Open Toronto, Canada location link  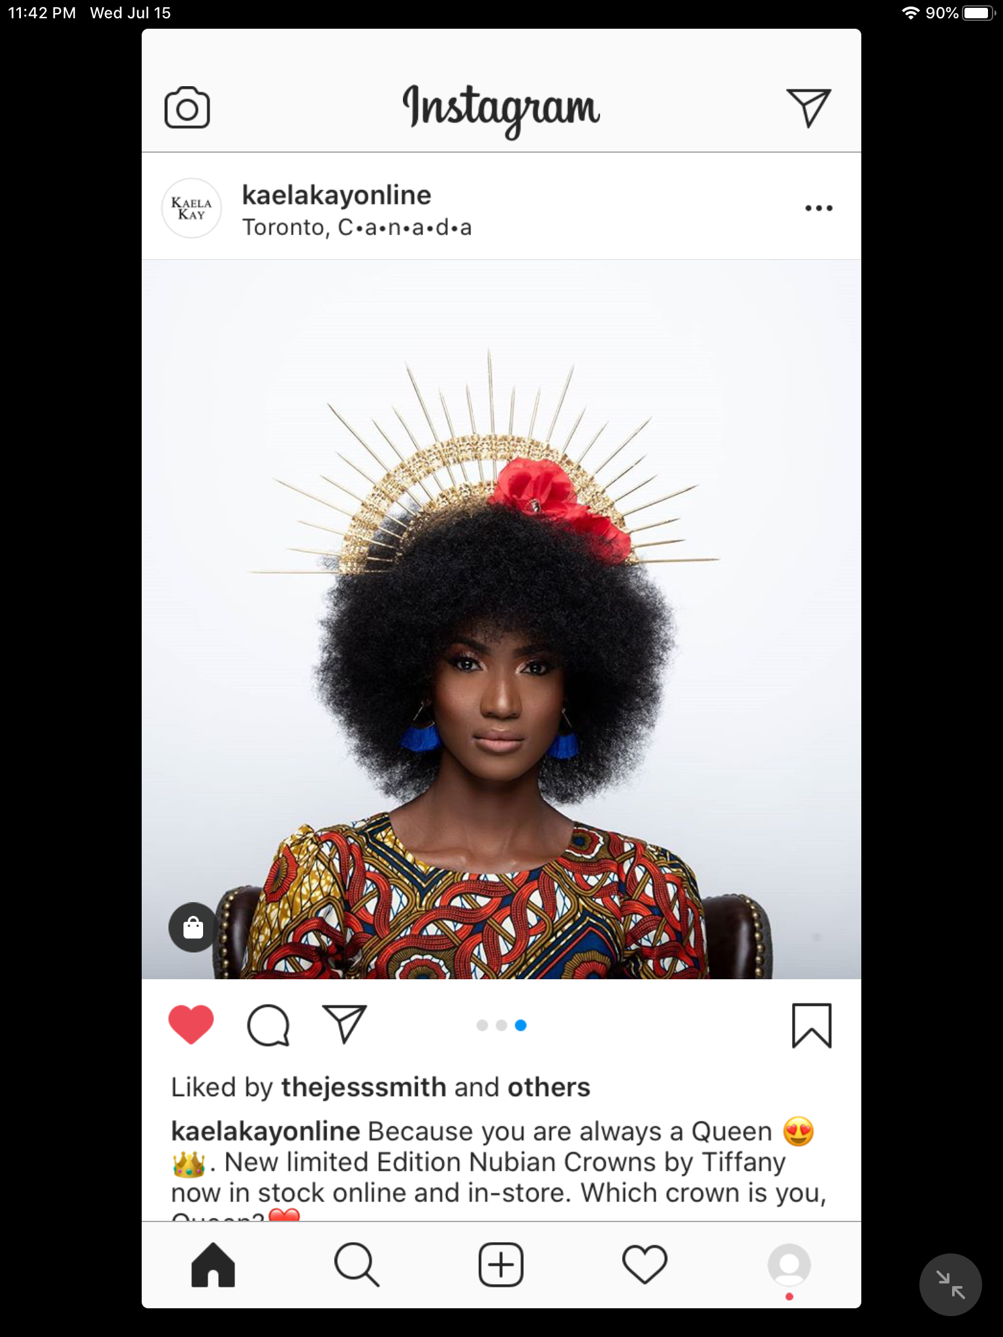click(357, 227)
